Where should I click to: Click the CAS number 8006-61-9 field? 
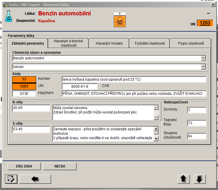pos(80,87)
